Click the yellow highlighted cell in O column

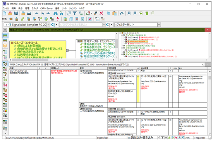[138, 89]
